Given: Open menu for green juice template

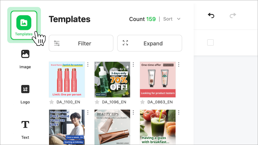Looking at the screenshot, I should pos(179,112).
